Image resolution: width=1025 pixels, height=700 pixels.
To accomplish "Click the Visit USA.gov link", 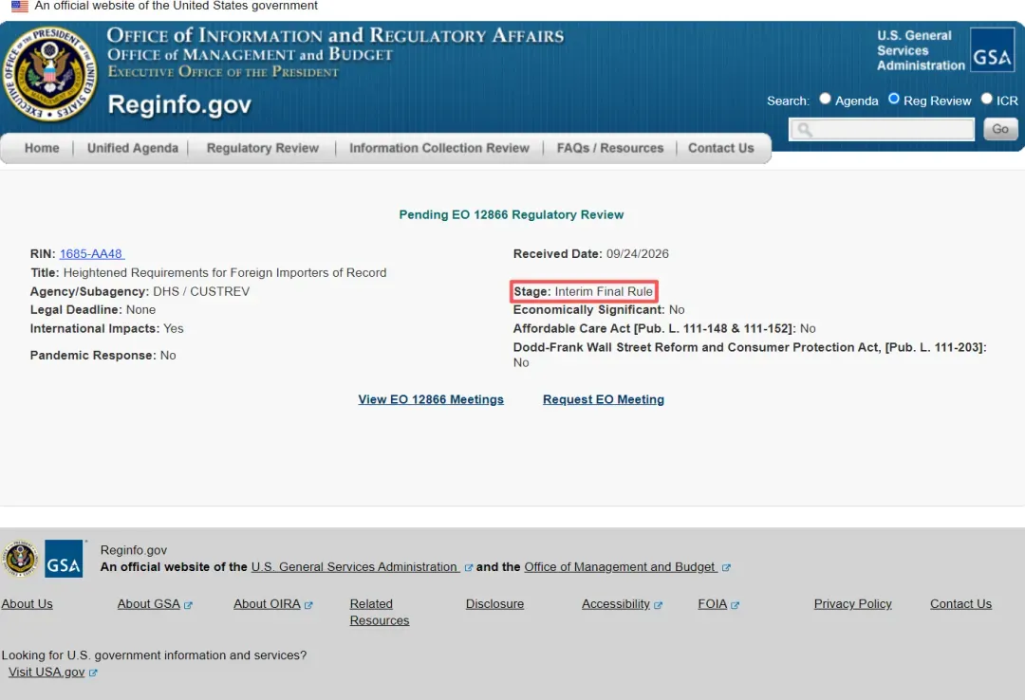I will [47, 672].
